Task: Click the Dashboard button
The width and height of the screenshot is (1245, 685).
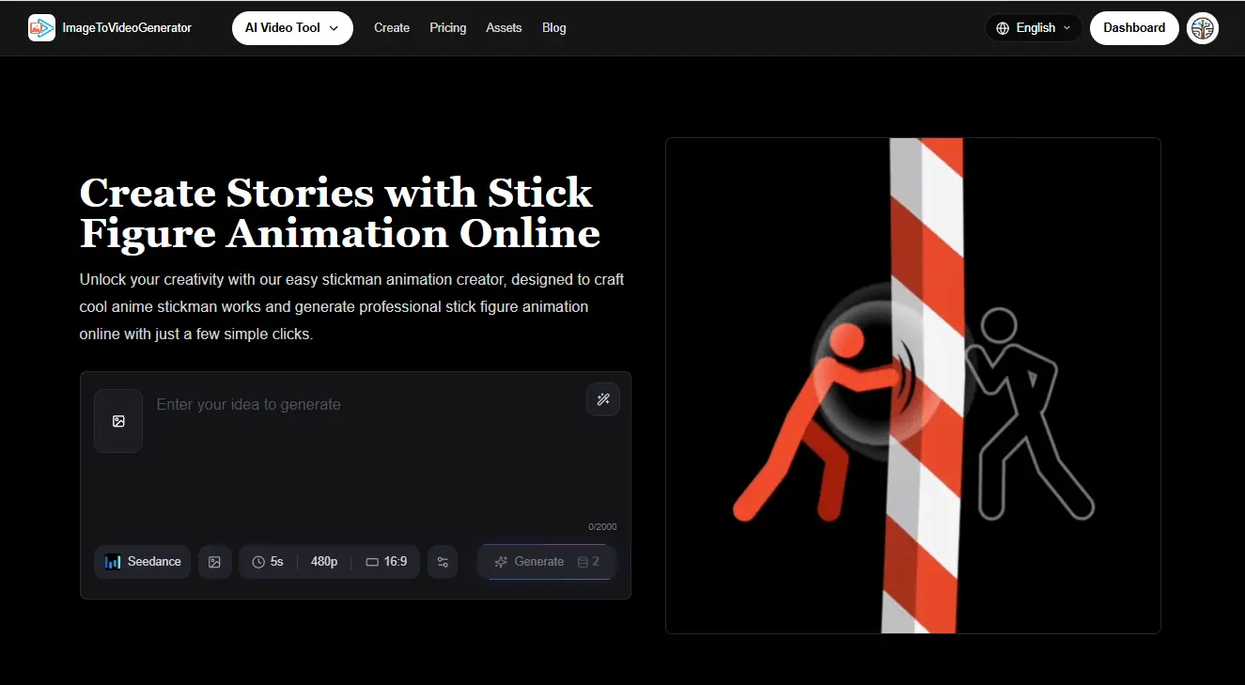Action: click(x=1134, y=28)
